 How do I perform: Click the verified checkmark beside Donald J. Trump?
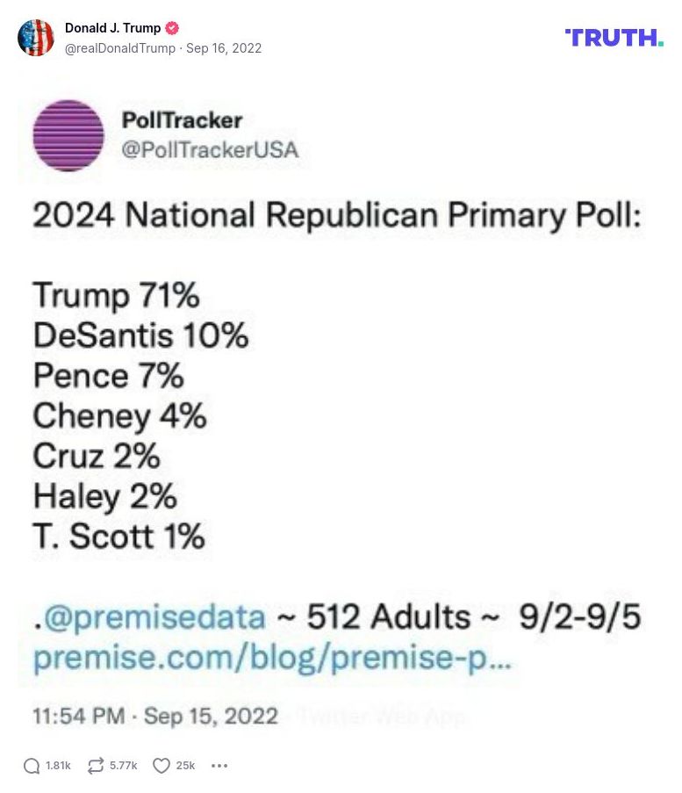tap(172, 27)
